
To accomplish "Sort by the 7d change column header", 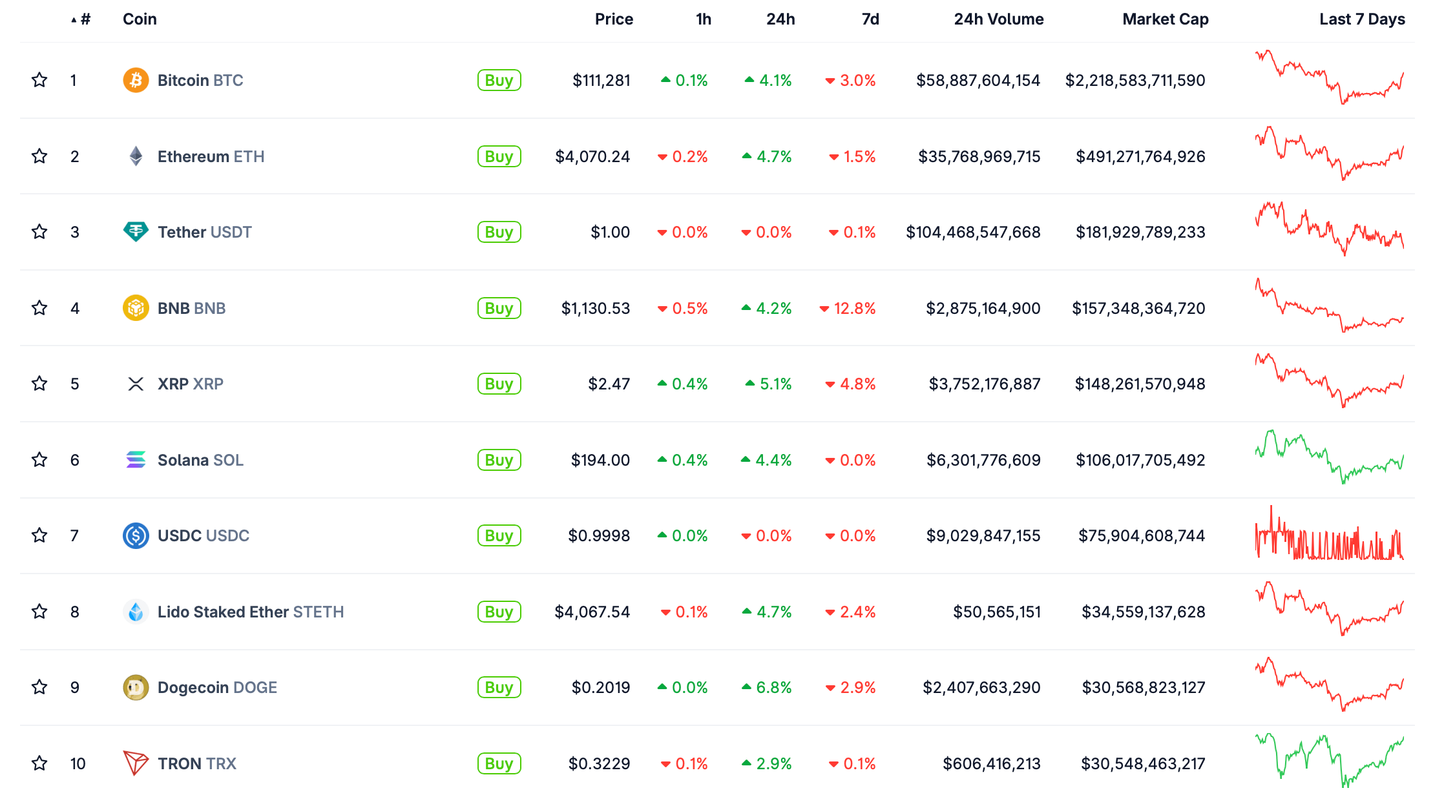I will tap(870, 19).
